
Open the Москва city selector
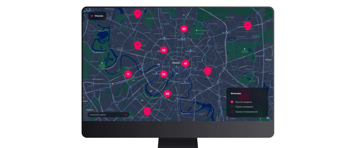tap(97, 16)
